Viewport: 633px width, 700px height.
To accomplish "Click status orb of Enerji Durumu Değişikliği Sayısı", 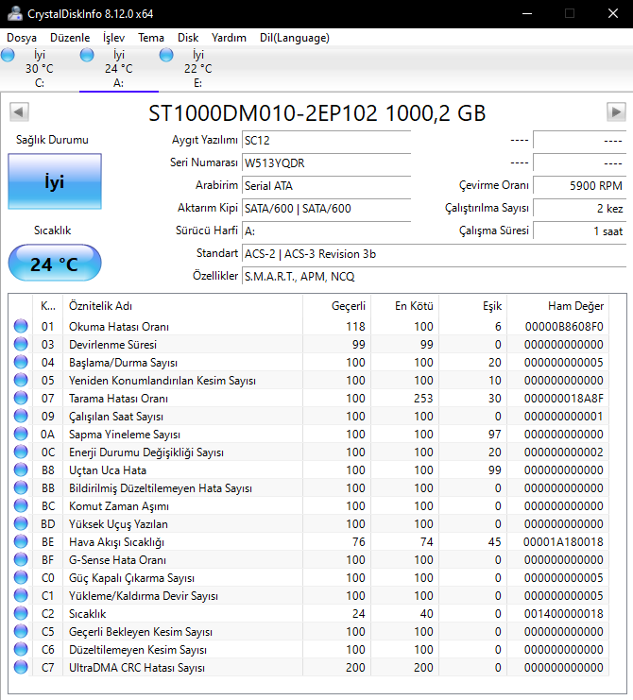I will pos(21,452).
